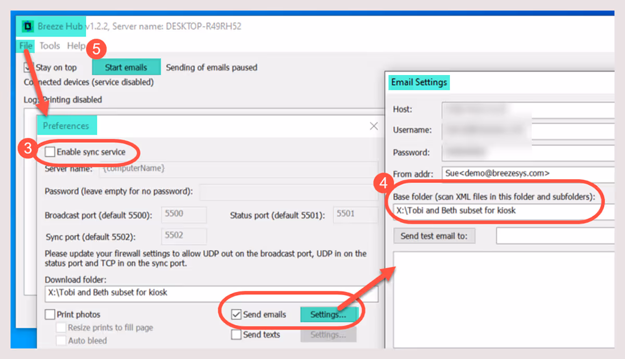Click the Base folder path field
This screenshot has width=625, height=359.
(504, 211)
